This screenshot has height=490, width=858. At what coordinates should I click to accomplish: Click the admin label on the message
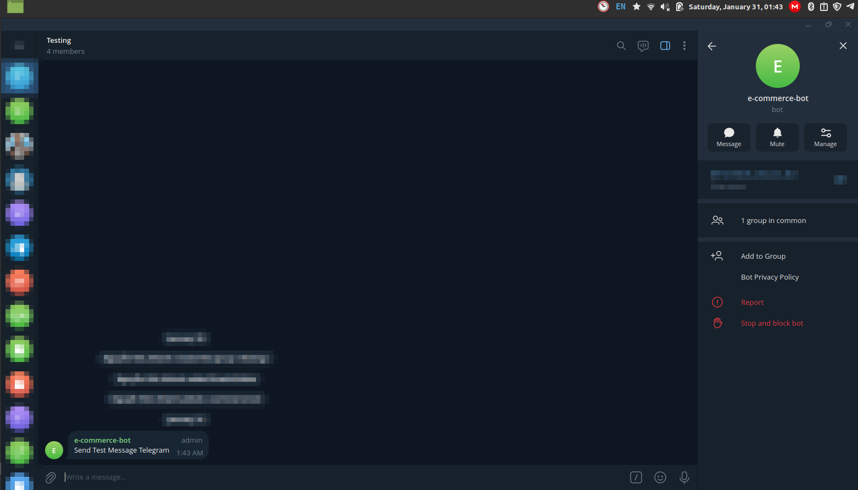point(192,440)
